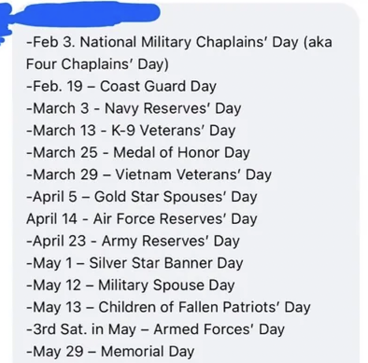Click the word Memorial in the last line
Screen dimensions: 368x363
pyautogui.click(x=133, y=351)
